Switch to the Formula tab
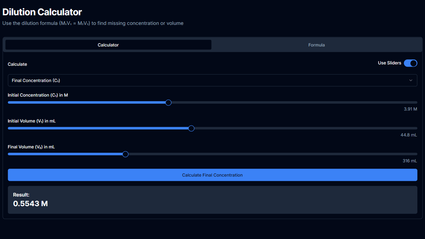This screenshot has width=425, height=239. pyautogui.click(x=316, y=45)
